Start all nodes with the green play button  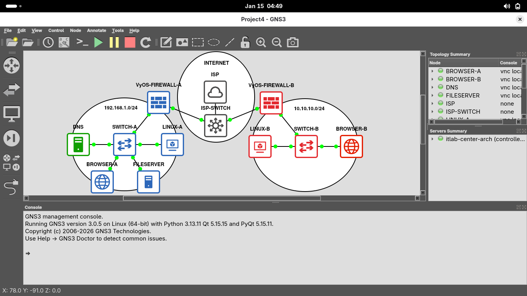click(x=99, y=42)
